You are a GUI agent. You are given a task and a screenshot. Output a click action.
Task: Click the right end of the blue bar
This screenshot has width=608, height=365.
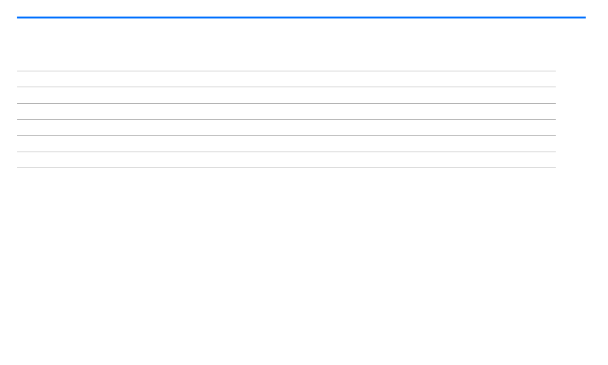pyautogui.click(x=582, y=17)
